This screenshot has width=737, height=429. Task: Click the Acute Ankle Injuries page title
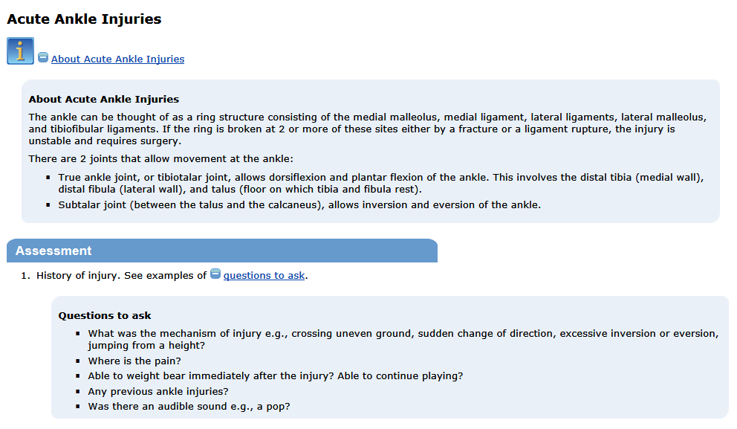pos(84,19)
